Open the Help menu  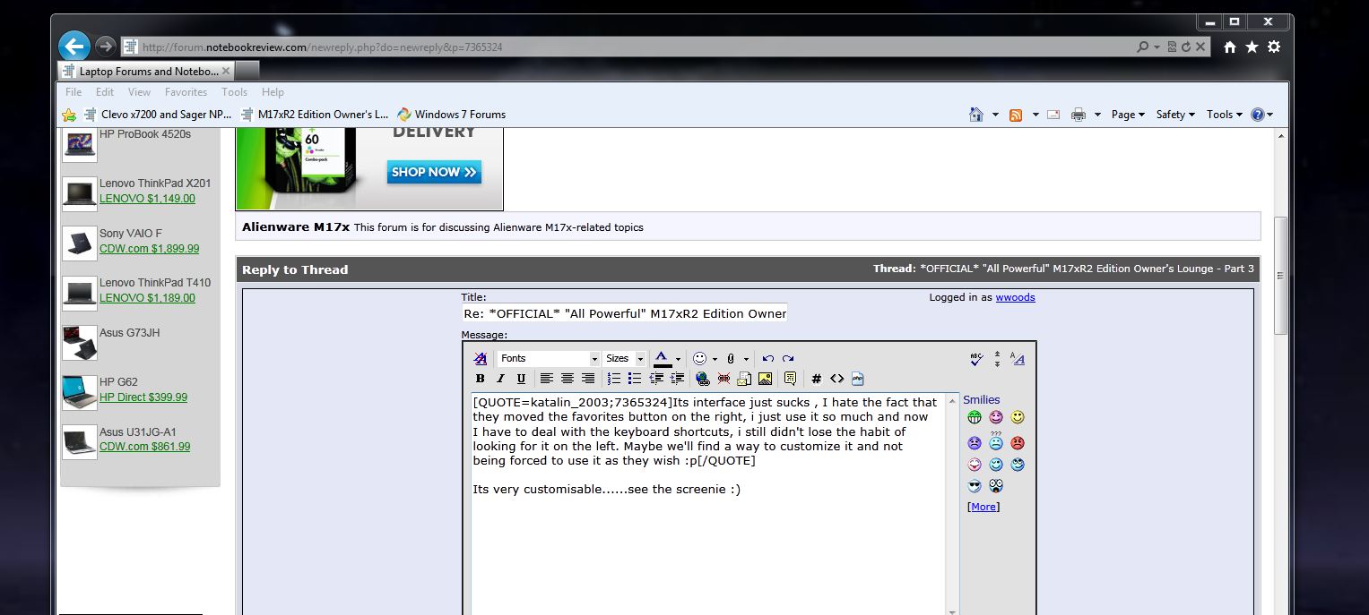[273, 92]
